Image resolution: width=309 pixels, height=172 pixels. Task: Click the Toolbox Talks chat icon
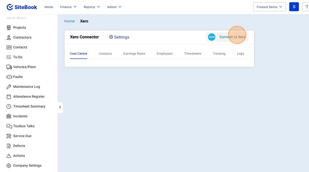9,126
